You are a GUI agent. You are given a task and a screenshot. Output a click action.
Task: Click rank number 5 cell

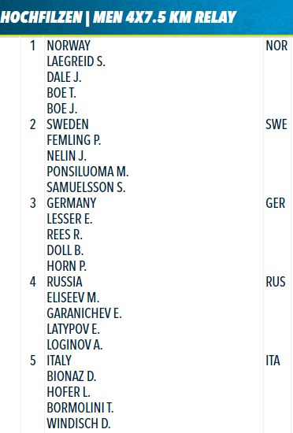point(33,361)
